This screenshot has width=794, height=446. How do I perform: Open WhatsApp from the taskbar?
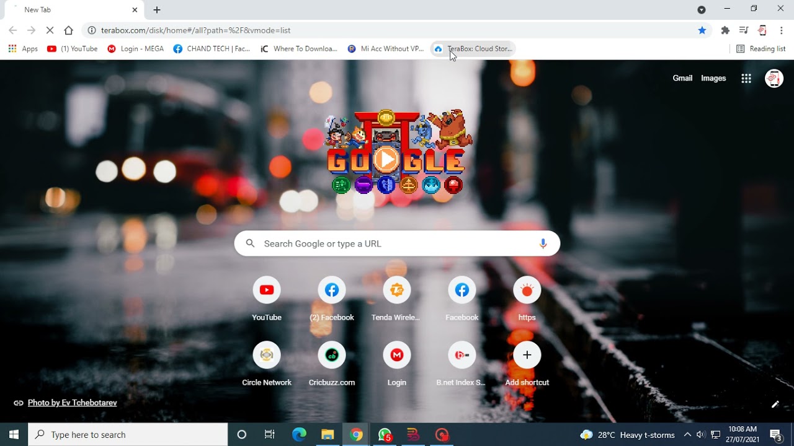pos(385,435)
